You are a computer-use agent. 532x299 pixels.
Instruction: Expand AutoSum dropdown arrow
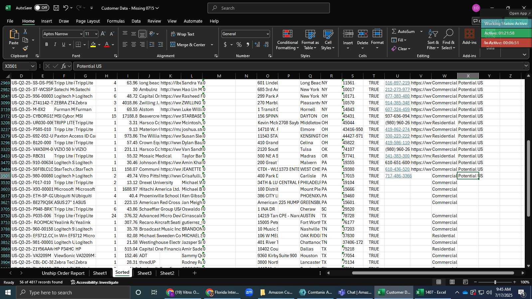(421, 32)
